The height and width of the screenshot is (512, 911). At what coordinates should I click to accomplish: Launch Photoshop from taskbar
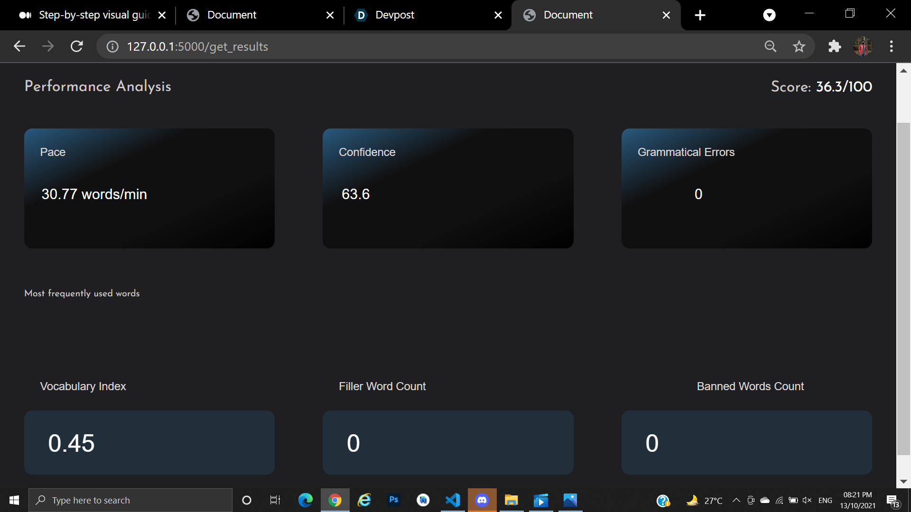point(394,500)
